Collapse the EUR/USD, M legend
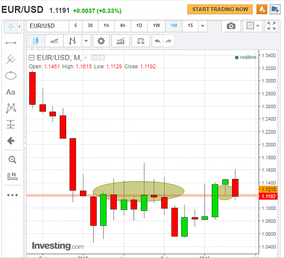Screen dimensions: 284x258 coord(31,58)
